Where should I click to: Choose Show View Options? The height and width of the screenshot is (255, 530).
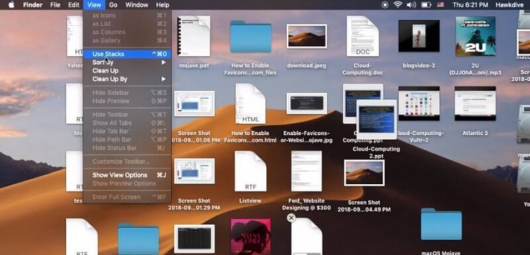(x=127, y=175)
